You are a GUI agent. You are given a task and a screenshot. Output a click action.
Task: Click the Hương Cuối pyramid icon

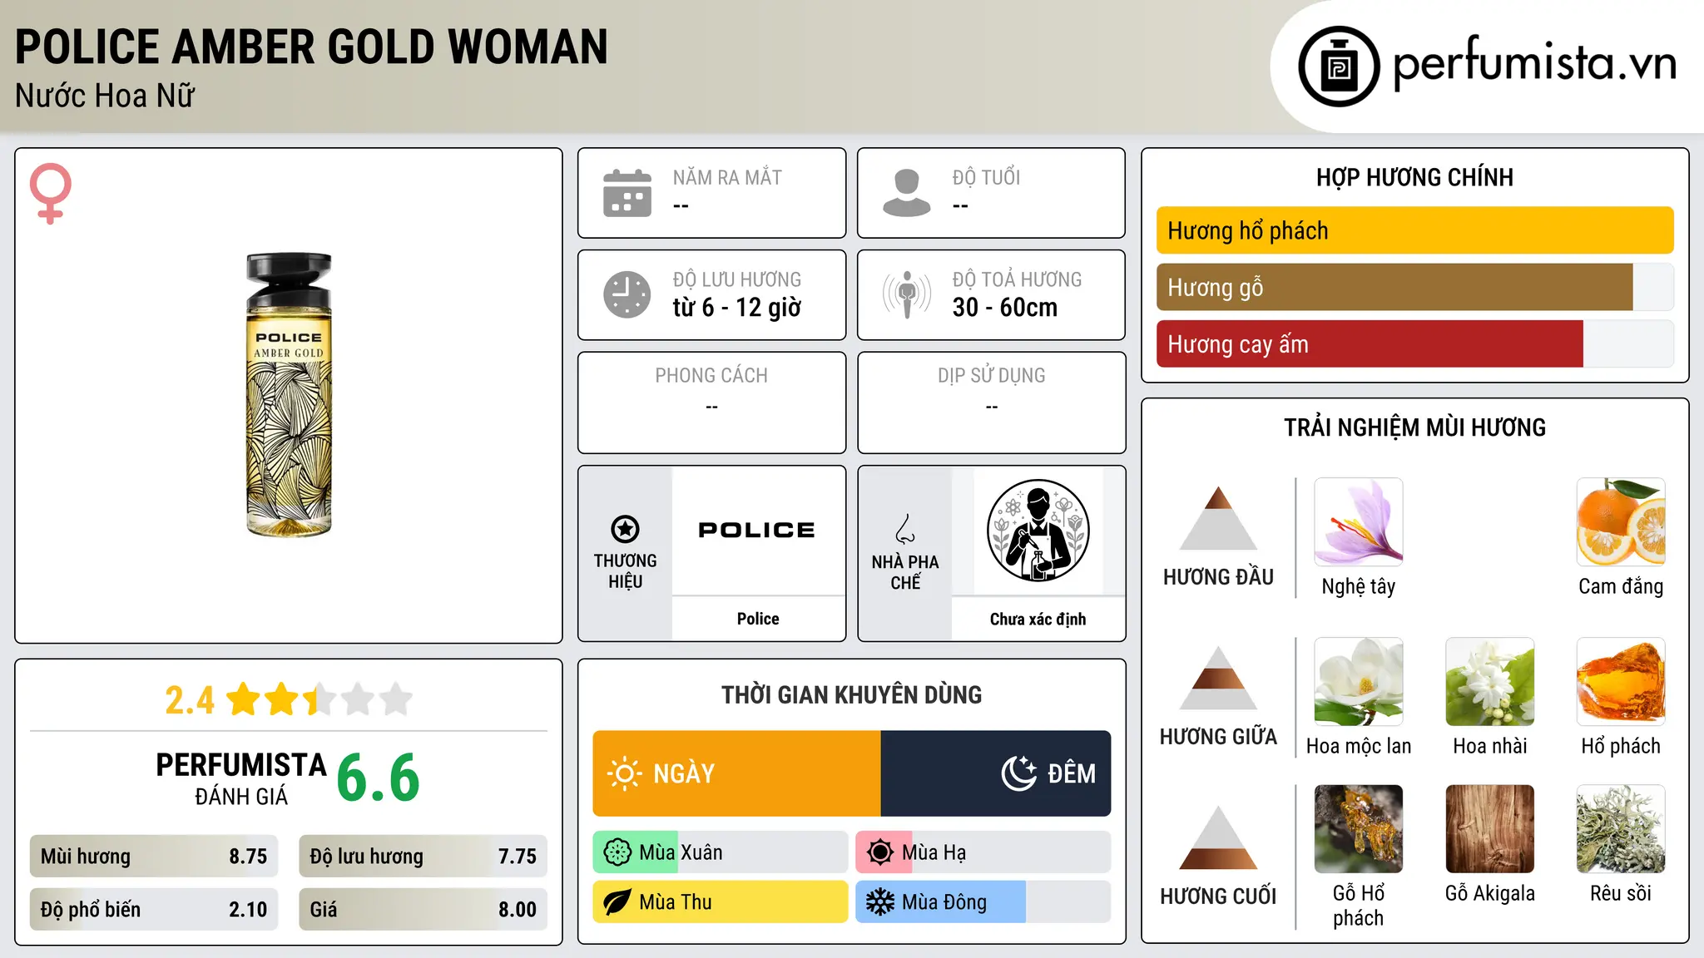pyautogui.click(x=1218, y=837)
